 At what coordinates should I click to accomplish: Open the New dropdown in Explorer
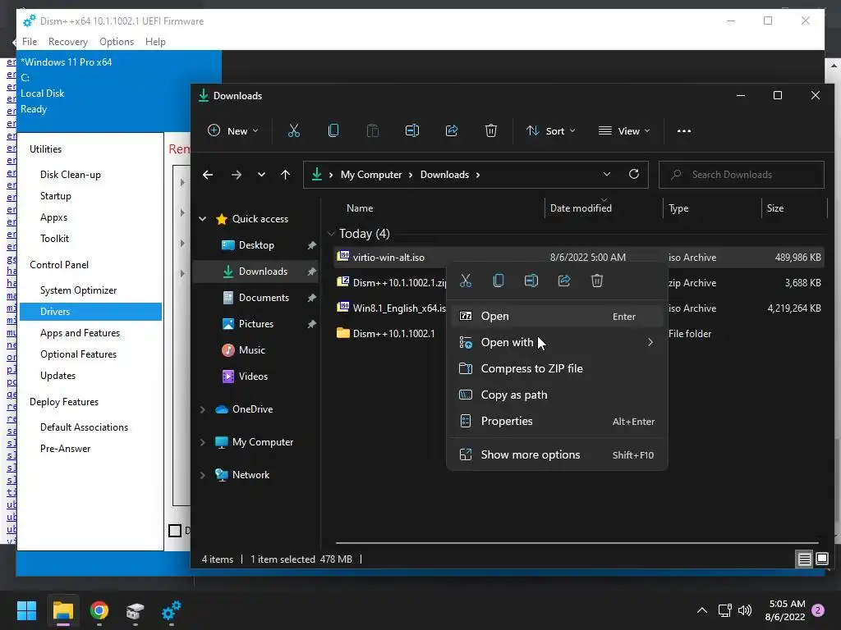coord(232,130)
